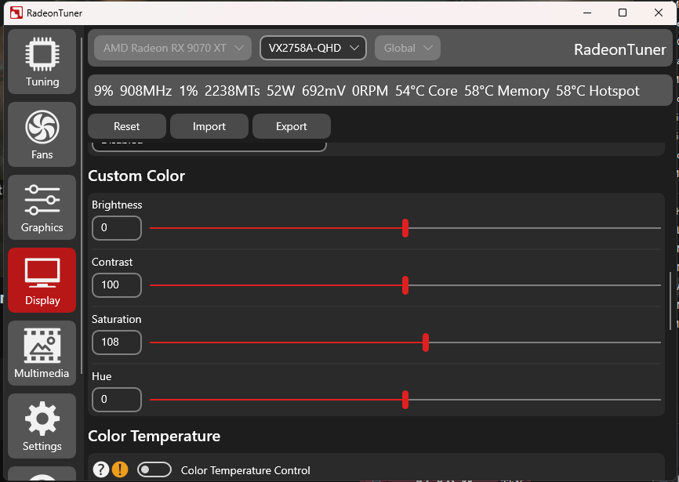
Task: Click the orange warning exclamation icon
Action: 120,469
